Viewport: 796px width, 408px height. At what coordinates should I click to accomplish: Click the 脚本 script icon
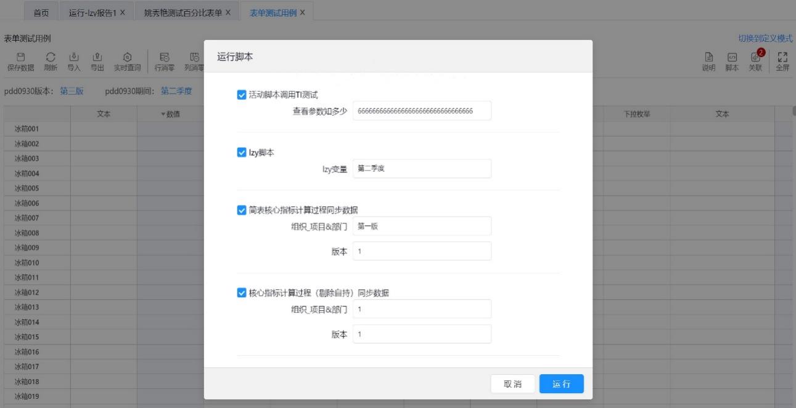(732, 57)
